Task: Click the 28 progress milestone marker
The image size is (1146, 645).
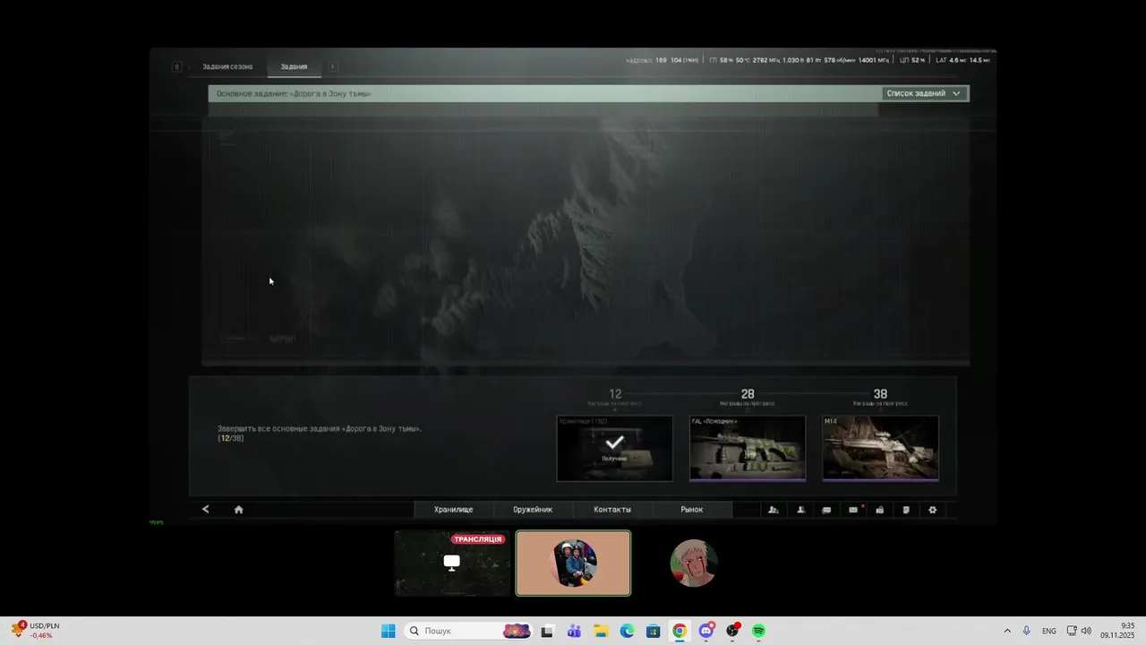Action: pos(748,394)
